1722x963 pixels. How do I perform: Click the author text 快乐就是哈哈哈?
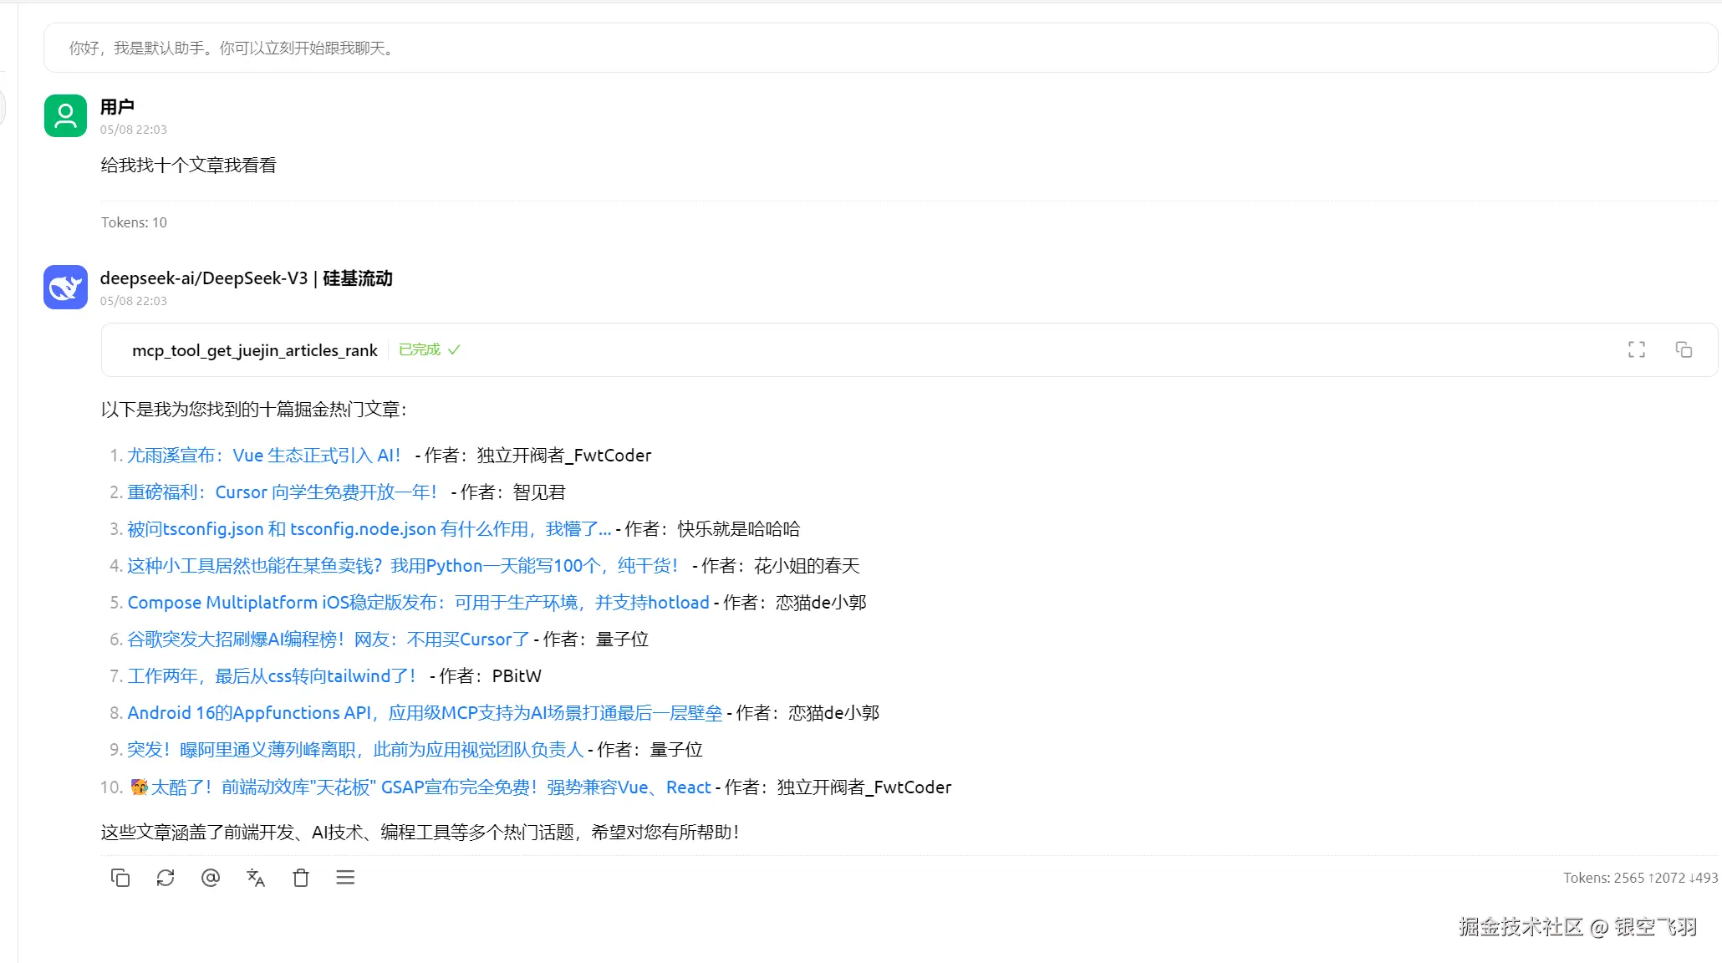coord(739,529)
